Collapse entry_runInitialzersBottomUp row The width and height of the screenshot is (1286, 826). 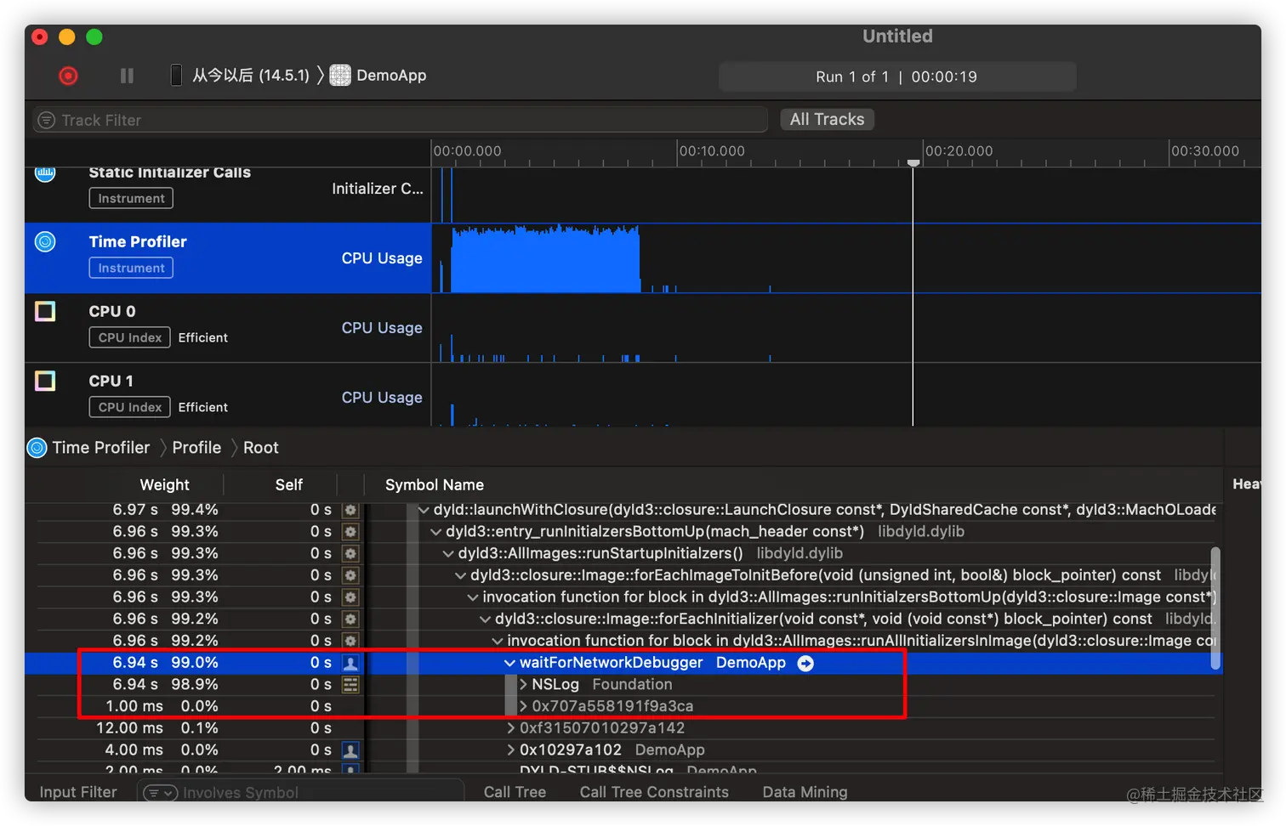435,532
